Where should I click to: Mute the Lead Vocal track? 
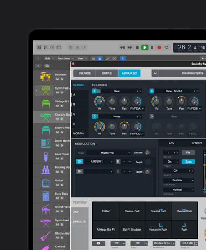pyautogui.click(x=58, y=159)
